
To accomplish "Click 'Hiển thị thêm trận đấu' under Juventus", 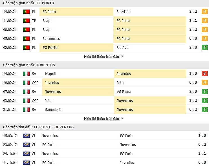I will coord(102,118).
